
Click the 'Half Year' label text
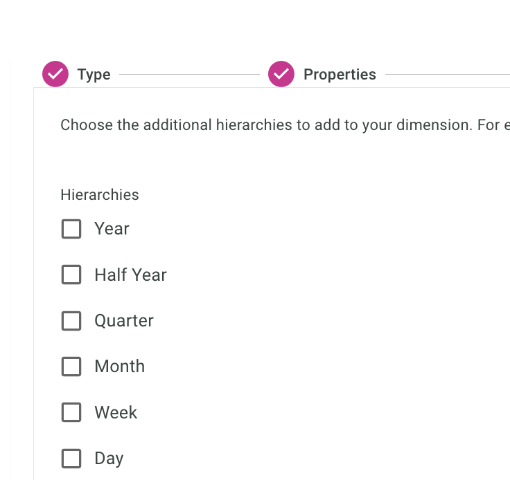[130, 275]
